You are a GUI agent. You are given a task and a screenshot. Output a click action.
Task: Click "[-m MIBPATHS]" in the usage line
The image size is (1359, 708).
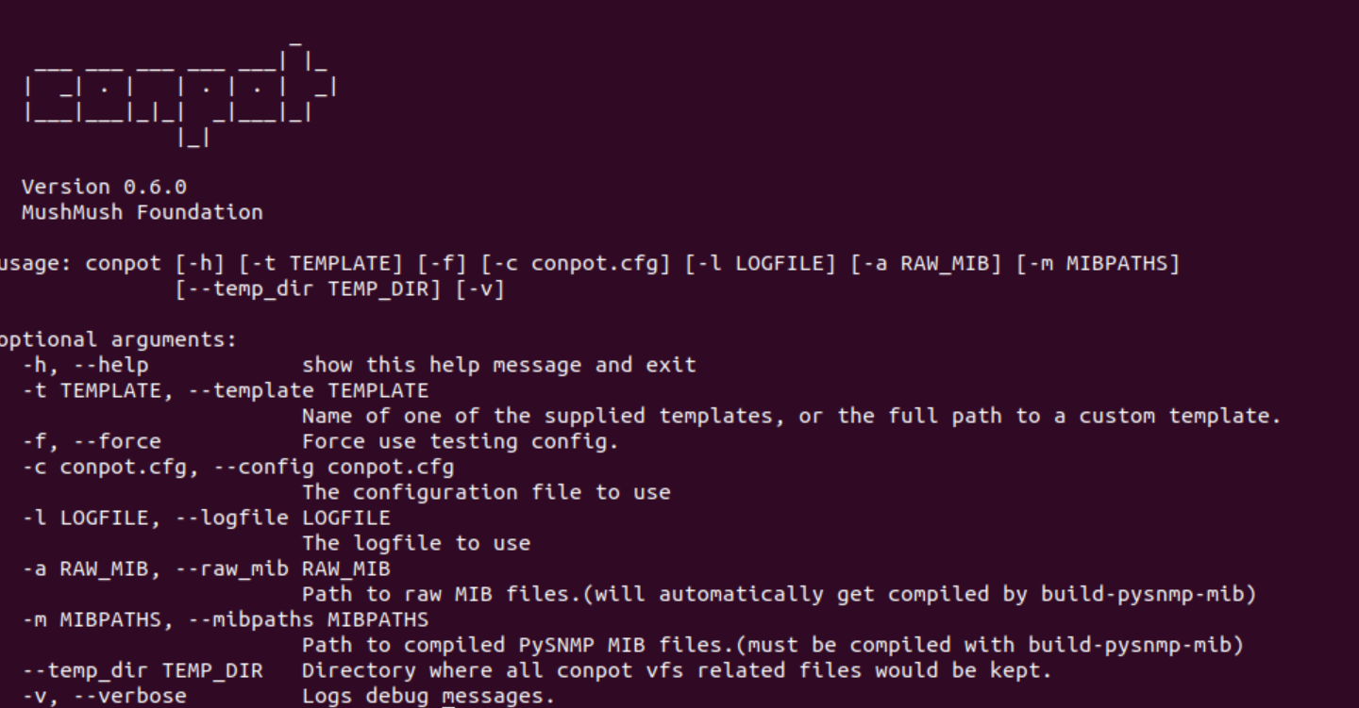point(1098,263)
